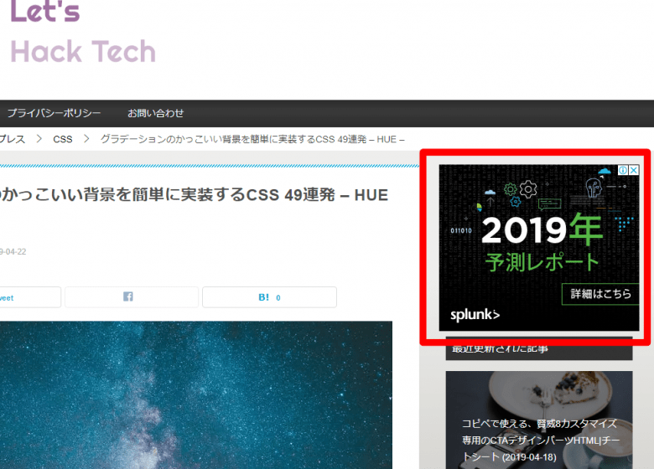The height and width of the screenshot is (469, 654).
Task: Click the Let's Hack Tech site logo
Action: [x=82, y=32]
